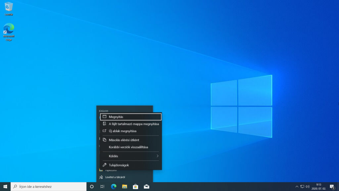Open Microsoft Store from the taskbar
The image size is (339, 191).
tap(135, 186)
